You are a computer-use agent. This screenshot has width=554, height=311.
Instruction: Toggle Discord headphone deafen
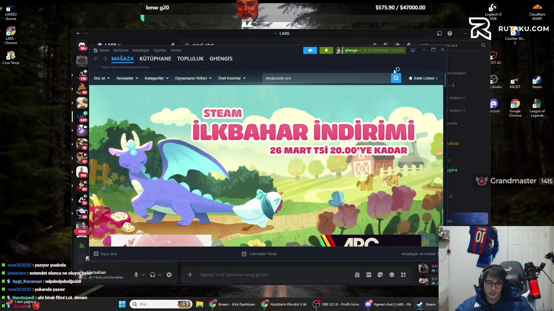152,275
